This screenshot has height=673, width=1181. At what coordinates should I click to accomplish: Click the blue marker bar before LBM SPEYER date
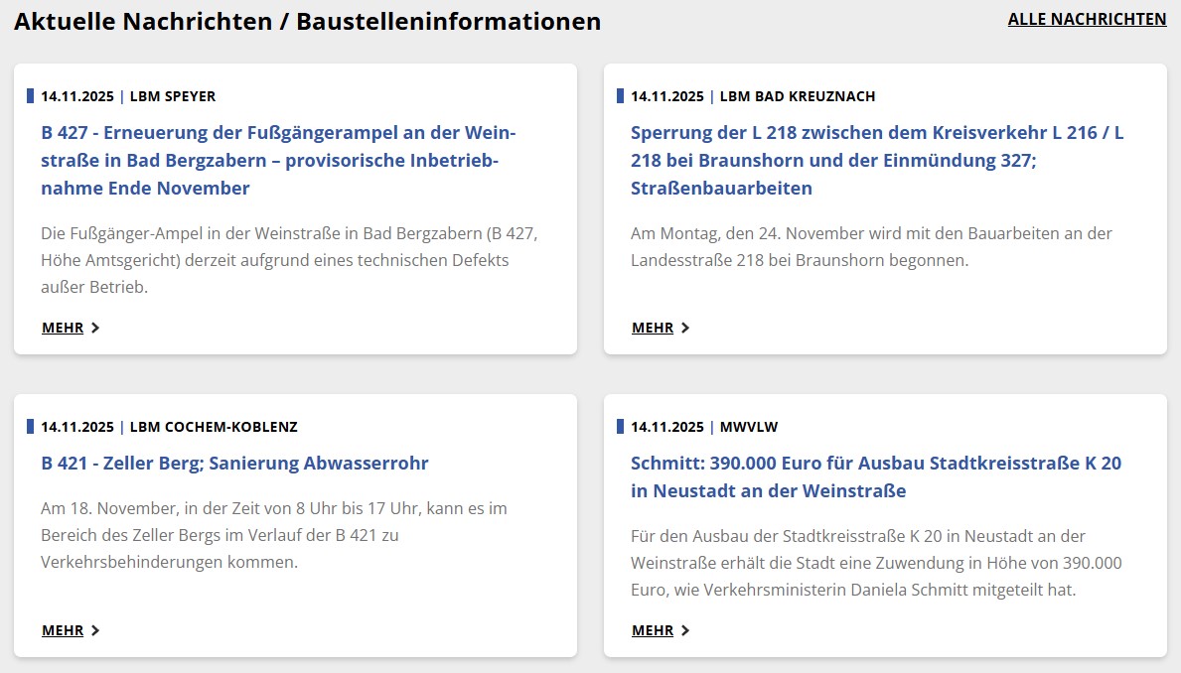tap(30, 96)
